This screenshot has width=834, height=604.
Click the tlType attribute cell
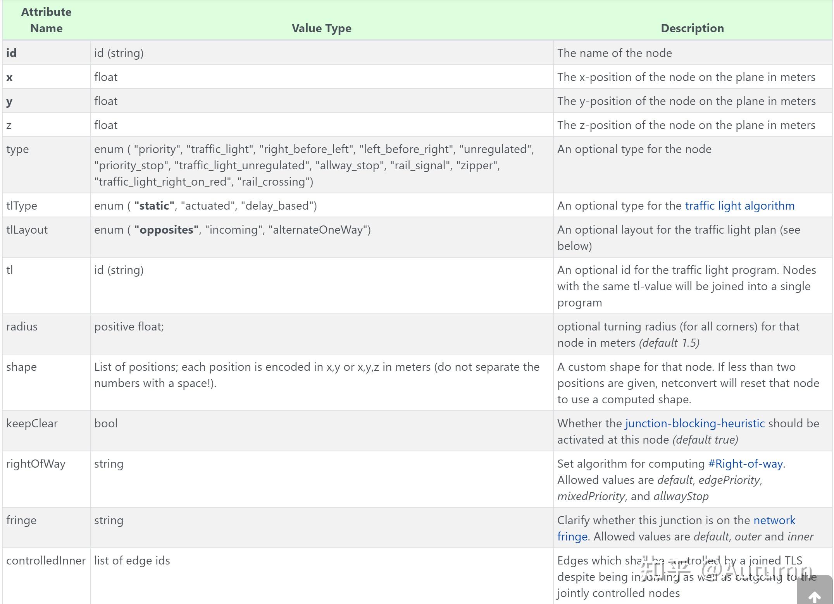pyautogui.click(x=22, y=206)
